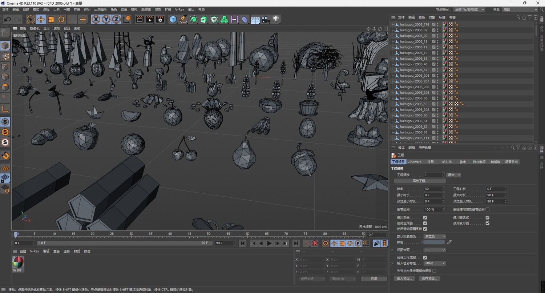Open the render settings clapperboard icon
The height and width of the screenshot is (293, 545).
point(160,20)
